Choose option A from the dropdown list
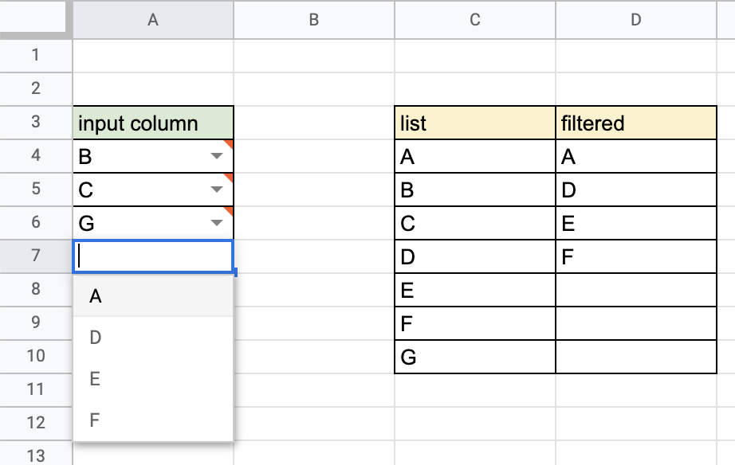The image size is (735, 465). tap(153, 296)
